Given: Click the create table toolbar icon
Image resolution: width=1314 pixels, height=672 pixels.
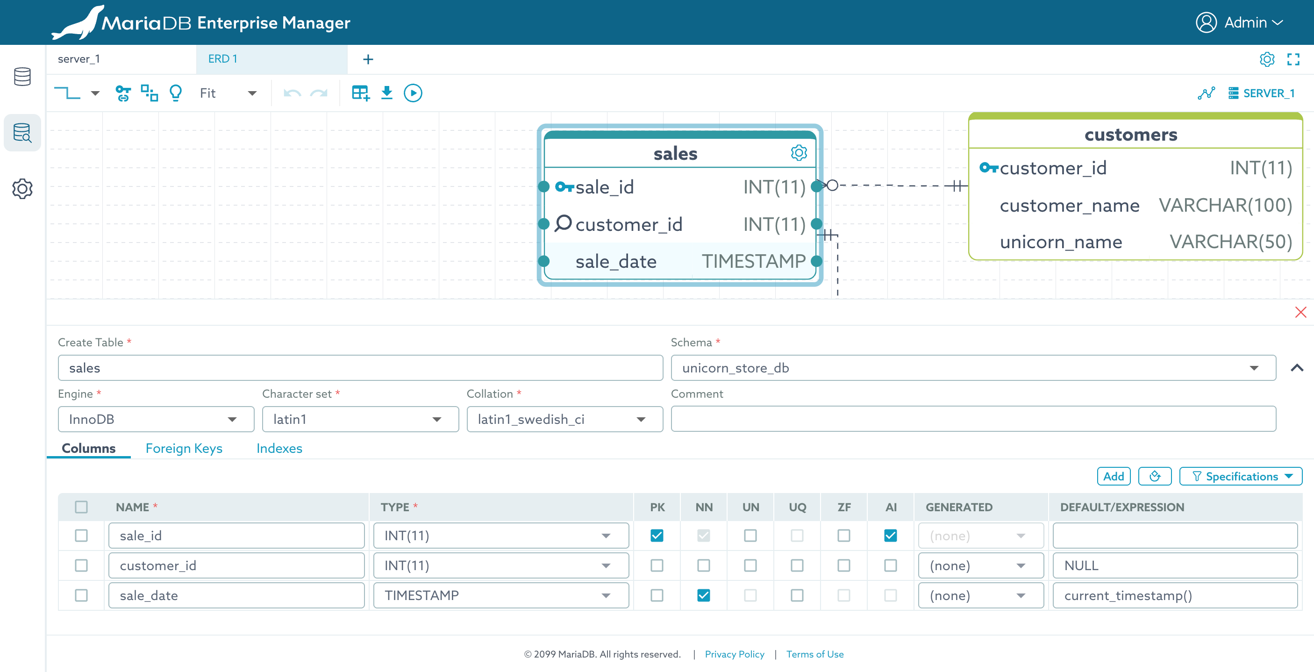Looking at the screenshot, I should pos(360,93).
